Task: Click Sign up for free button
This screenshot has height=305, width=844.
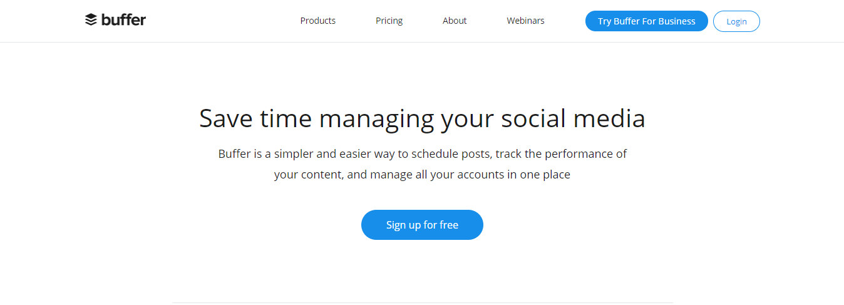Action: click(422, 225)
